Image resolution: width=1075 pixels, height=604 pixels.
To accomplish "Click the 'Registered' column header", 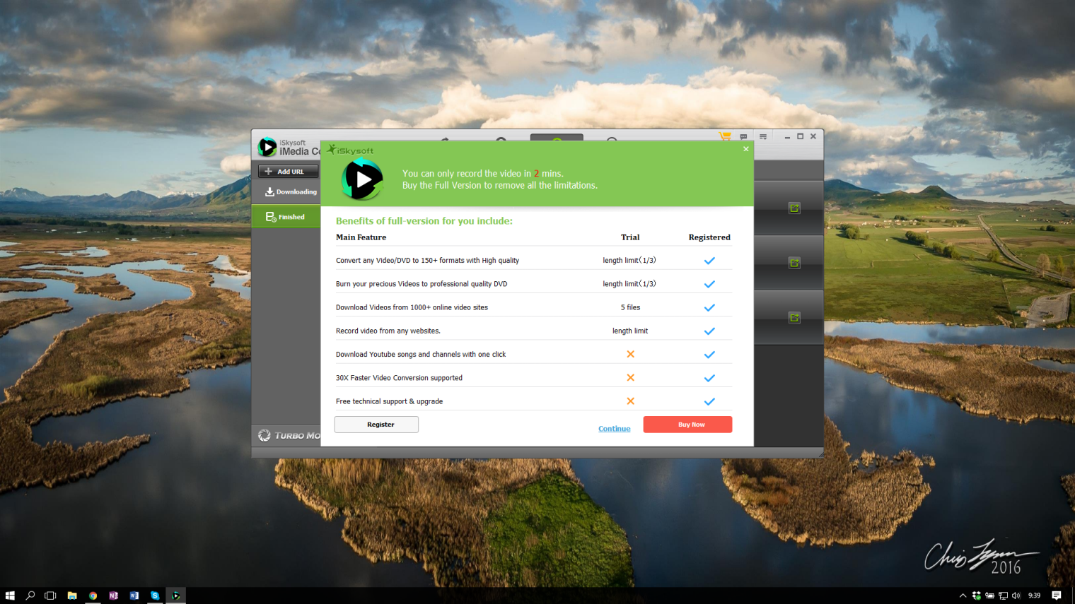I will 709,237.
